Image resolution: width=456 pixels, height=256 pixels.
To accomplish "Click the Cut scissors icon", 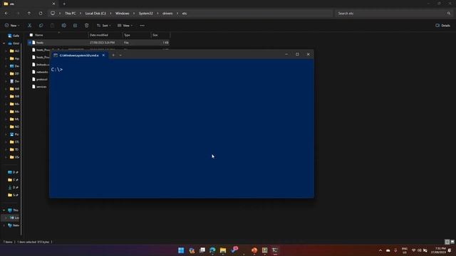I will 30,26.
